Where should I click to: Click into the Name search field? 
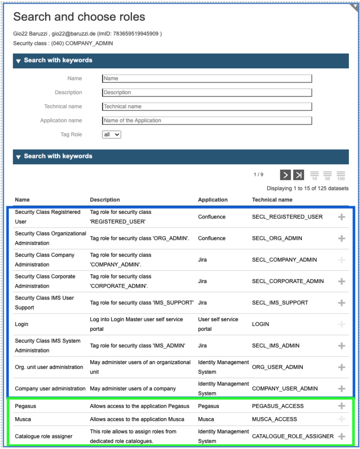(x=207, y=79)
